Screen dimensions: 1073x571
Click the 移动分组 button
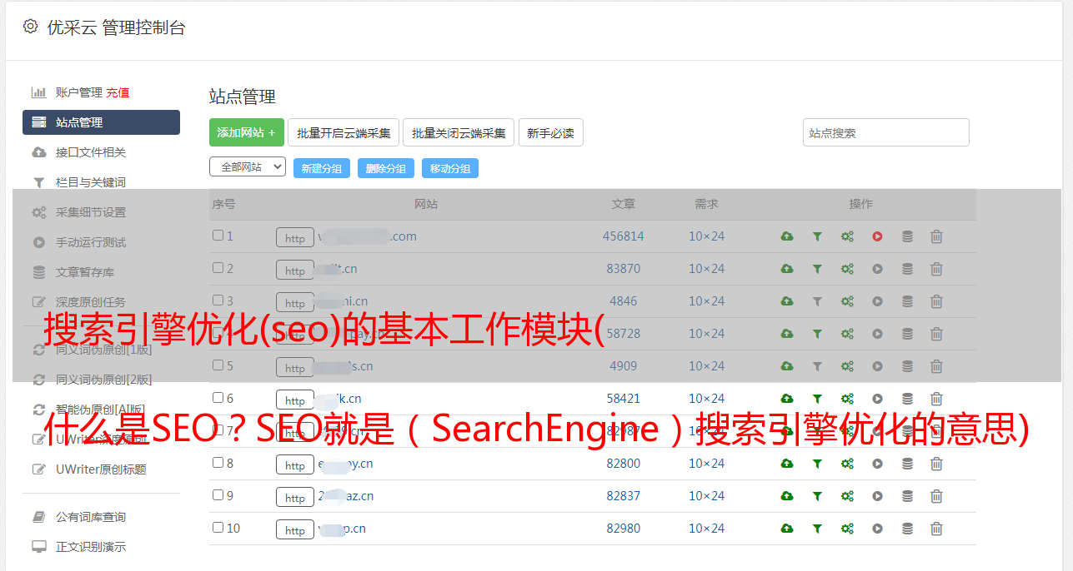click(450, 168)
